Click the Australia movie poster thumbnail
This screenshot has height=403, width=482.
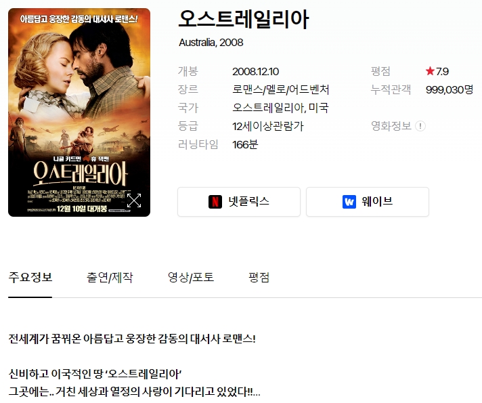pos(79,112)
